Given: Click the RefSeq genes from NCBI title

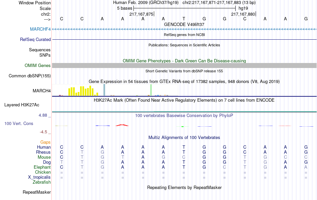Looking at the screenshot, I should [x=184, y=35].
